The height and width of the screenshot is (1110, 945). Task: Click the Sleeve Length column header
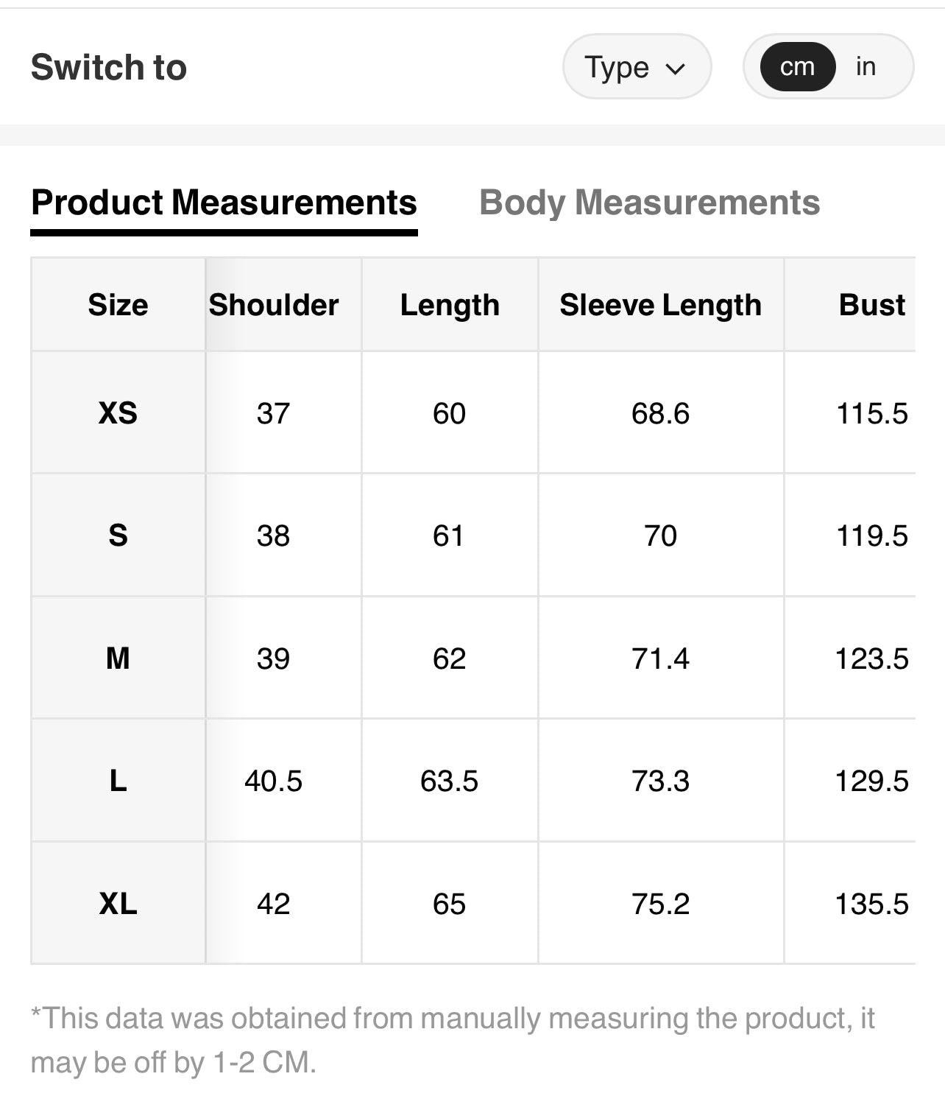660,305
